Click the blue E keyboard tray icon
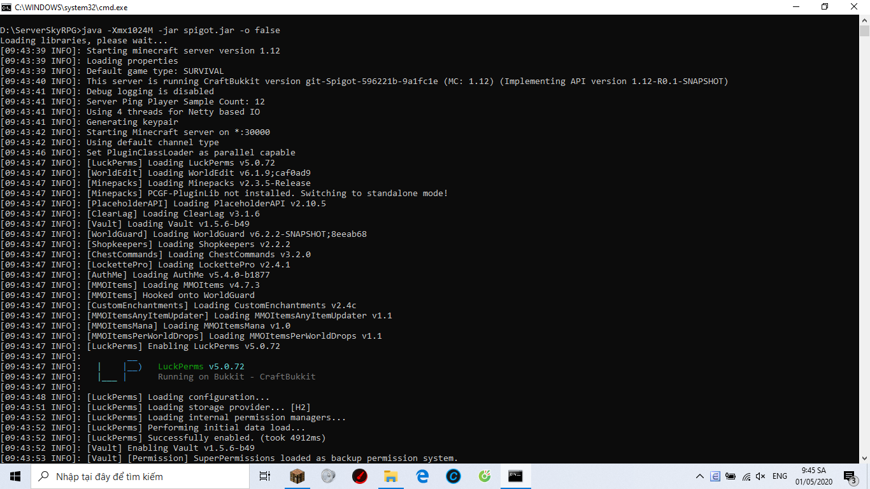This screenshot has width=870, height=489. tap(715, 476)
